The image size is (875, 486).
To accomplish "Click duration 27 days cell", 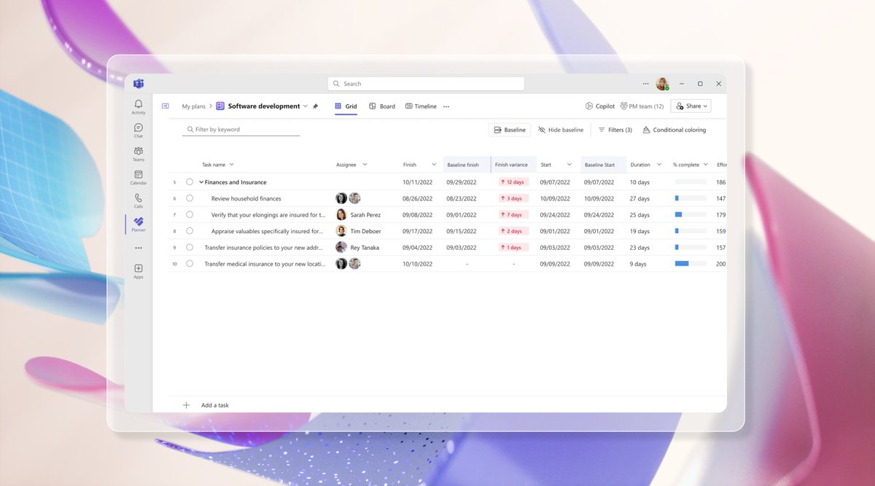I will click(x=639, y=198).
